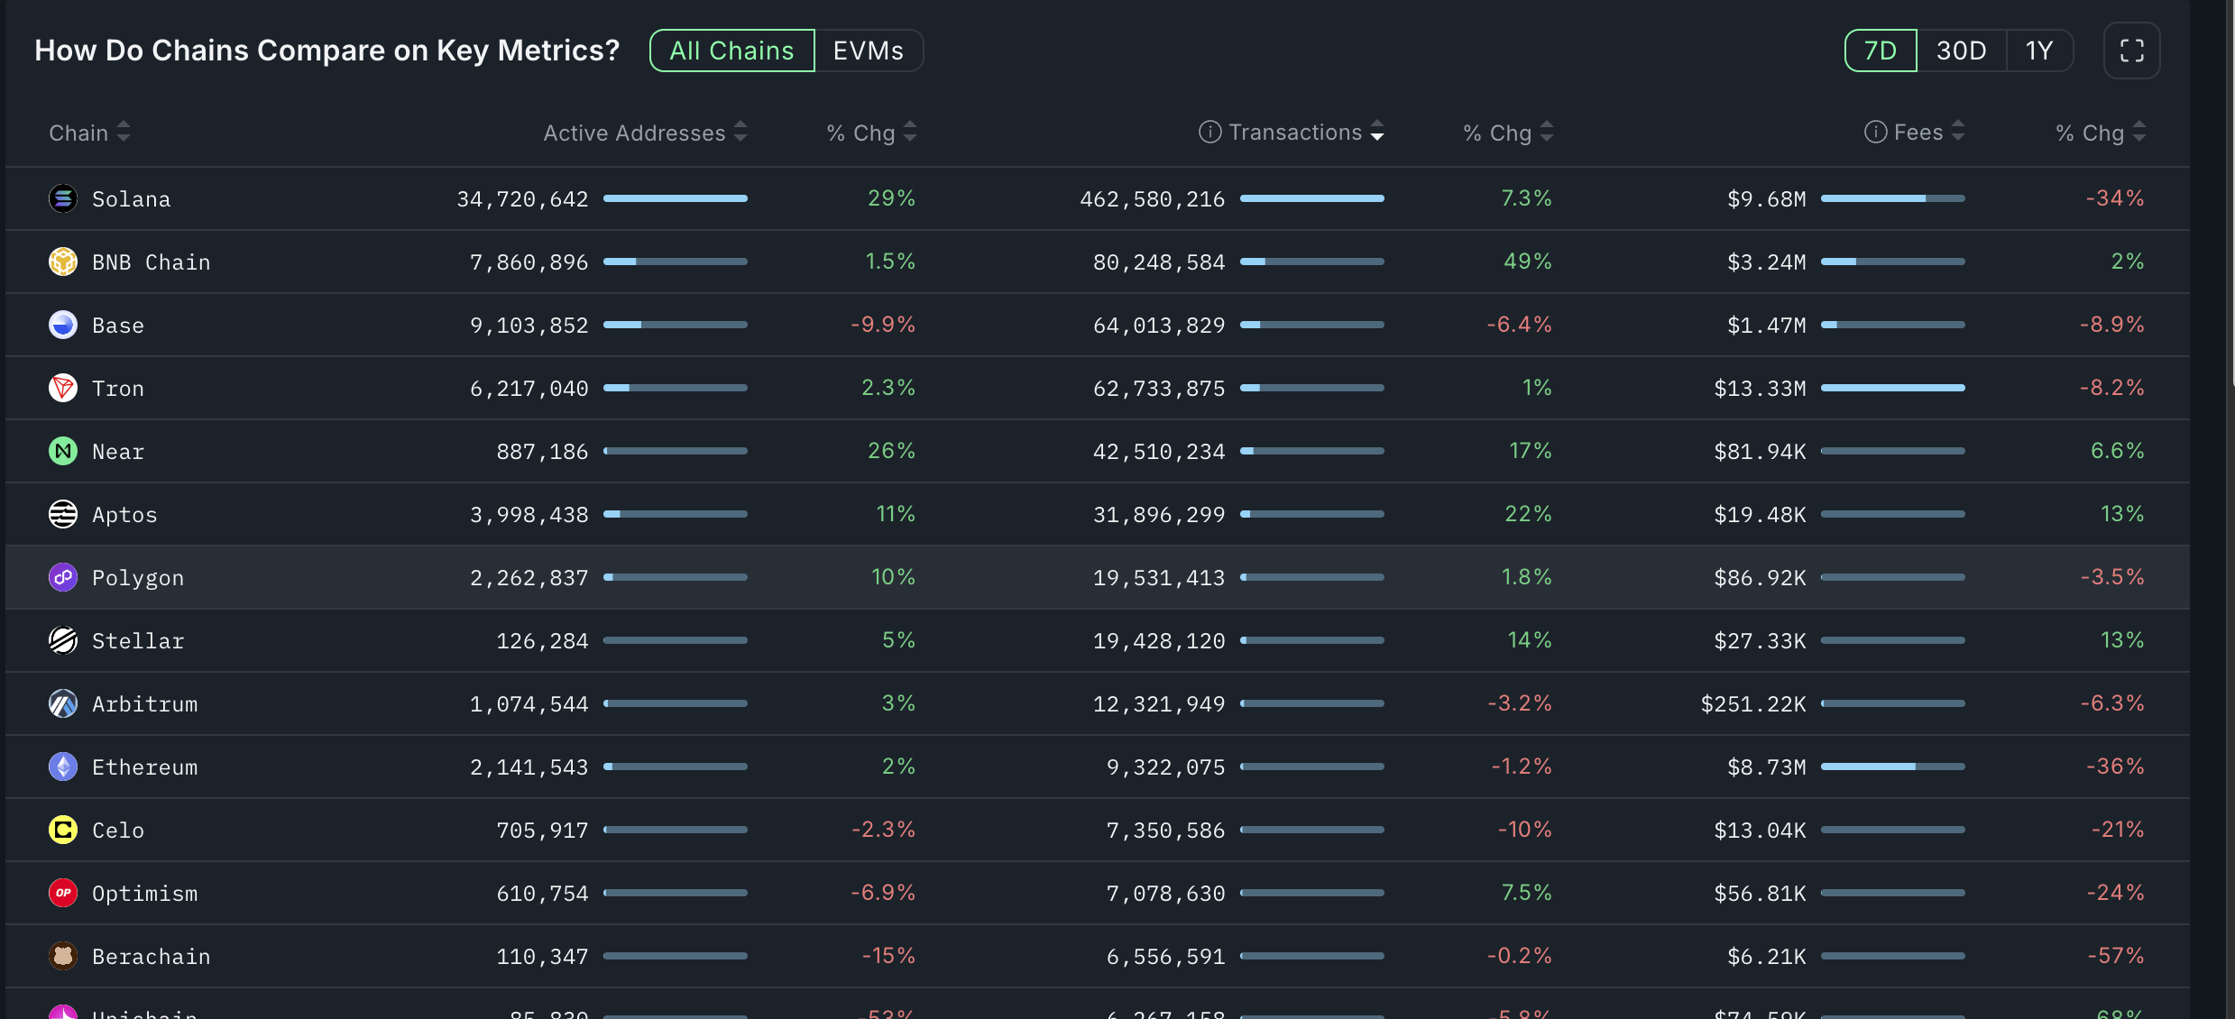The height and width of the screenshot is (1019, 2235).
Task: Set time range to 30D
Action: click(1961, 50)
